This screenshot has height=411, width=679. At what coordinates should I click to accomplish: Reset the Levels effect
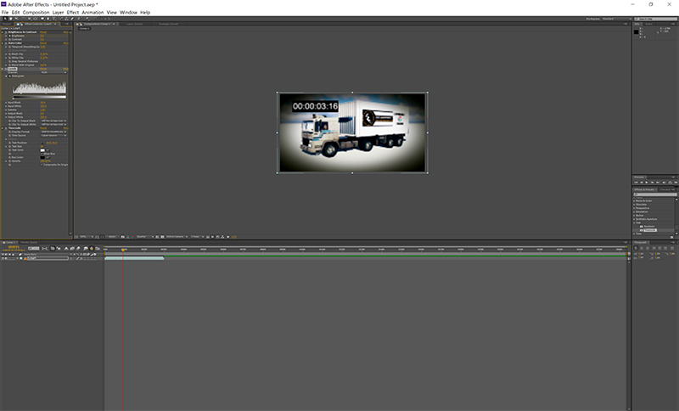coord(43,69)
